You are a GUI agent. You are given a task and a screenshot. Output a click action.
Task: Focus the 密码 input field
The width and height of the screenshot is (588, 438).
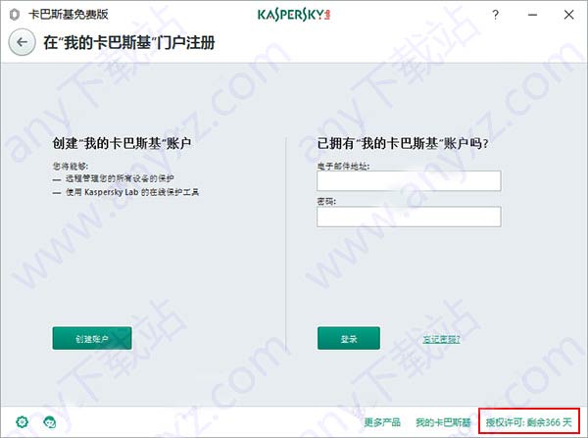tap(409, 217)
